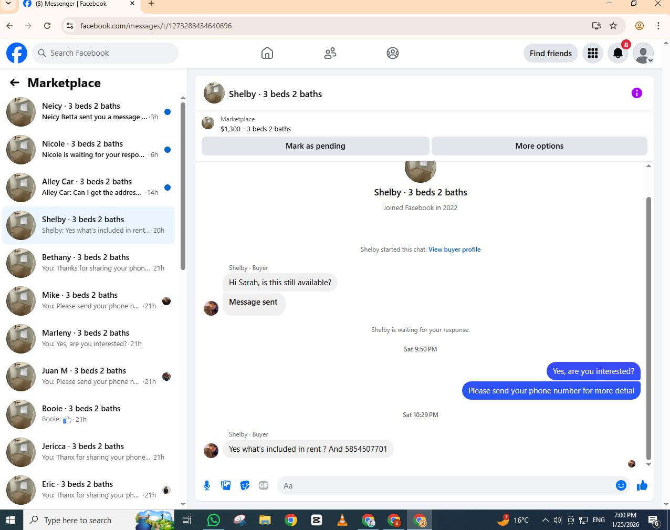Click the More options button
The image size is (670, 530).
(539, 146)
